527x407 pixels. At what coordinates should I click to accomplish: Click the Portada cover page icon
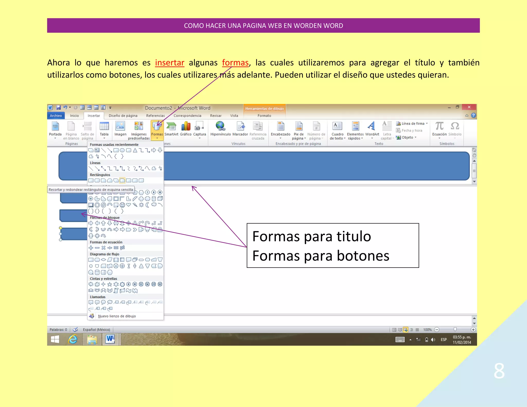click(55, 126)
